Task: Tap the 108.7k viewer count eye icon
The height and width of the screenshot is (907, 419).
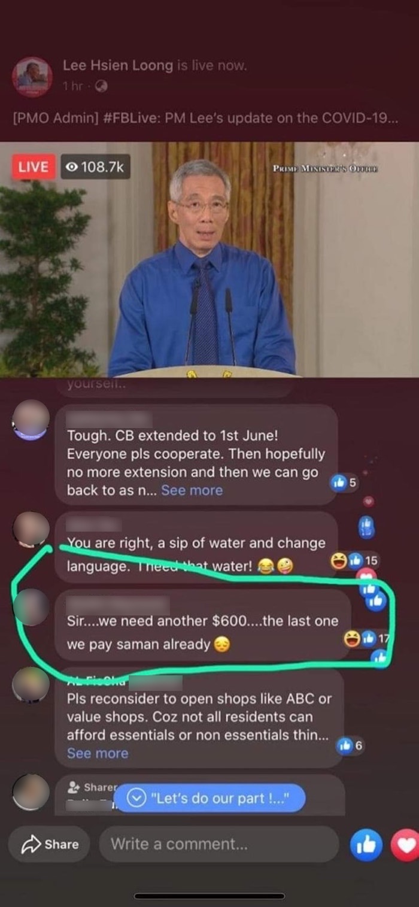Action: 74,167
